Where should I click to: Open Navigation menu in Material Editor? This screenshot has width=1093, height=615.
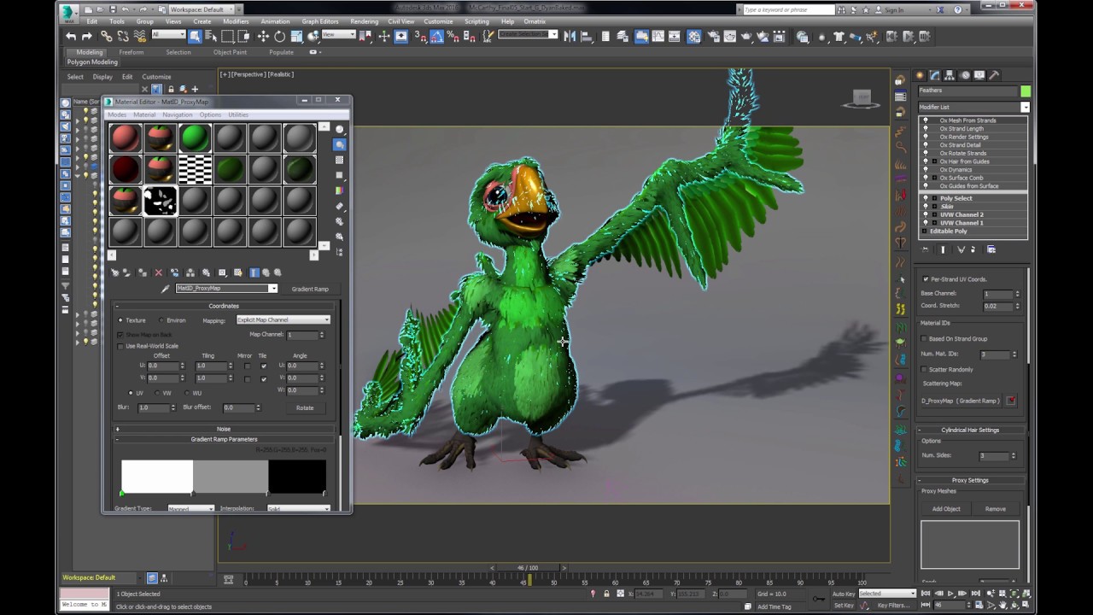(178, 114)
